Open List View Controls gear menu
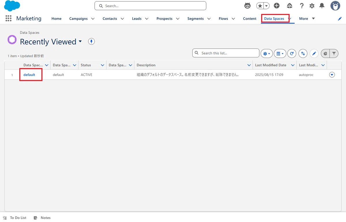This screenshot has width=346, height=222. click(x=266, y=53)
